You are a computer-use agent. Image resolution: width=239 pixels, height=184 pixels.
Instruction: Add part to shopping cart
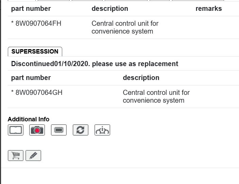coord(16,156)
